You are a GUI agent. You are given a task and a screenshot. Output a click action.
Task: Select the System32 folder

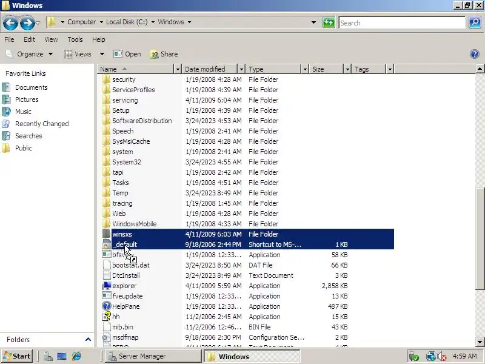[127, 162]
